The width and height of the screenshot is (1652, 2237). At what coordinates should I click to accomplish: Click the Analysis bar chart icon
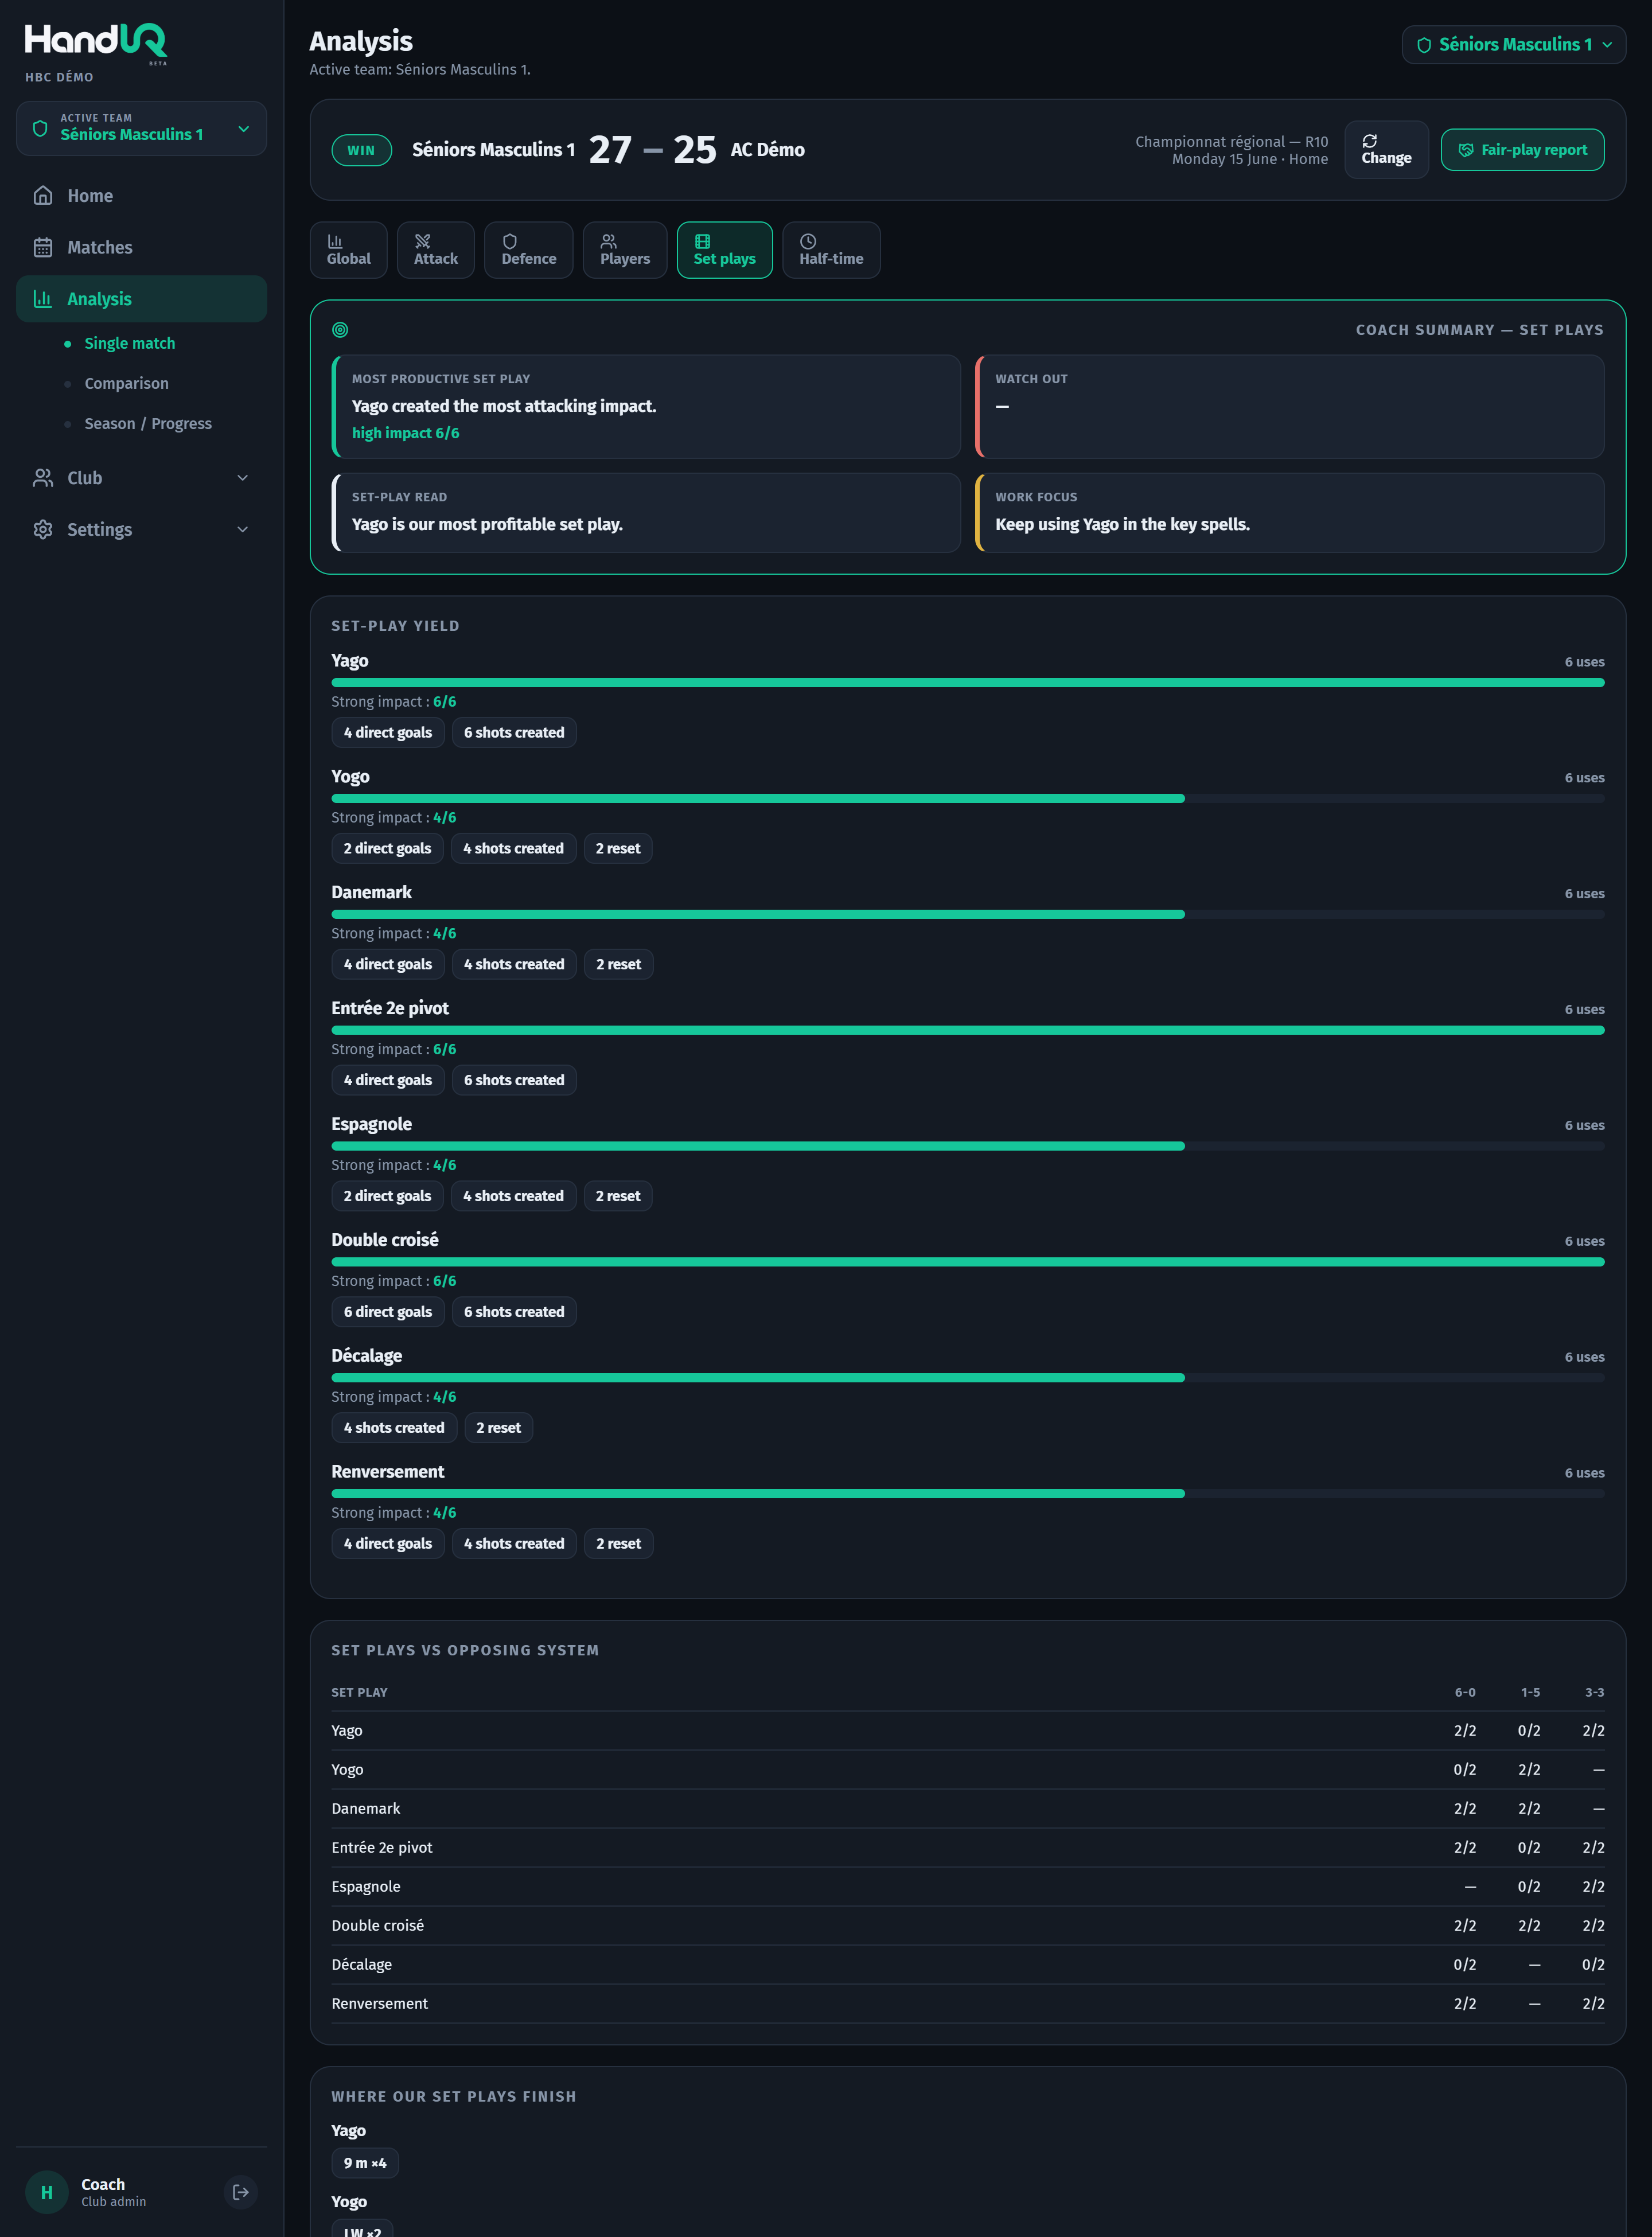pyautogui.click(x=43, y=299)
